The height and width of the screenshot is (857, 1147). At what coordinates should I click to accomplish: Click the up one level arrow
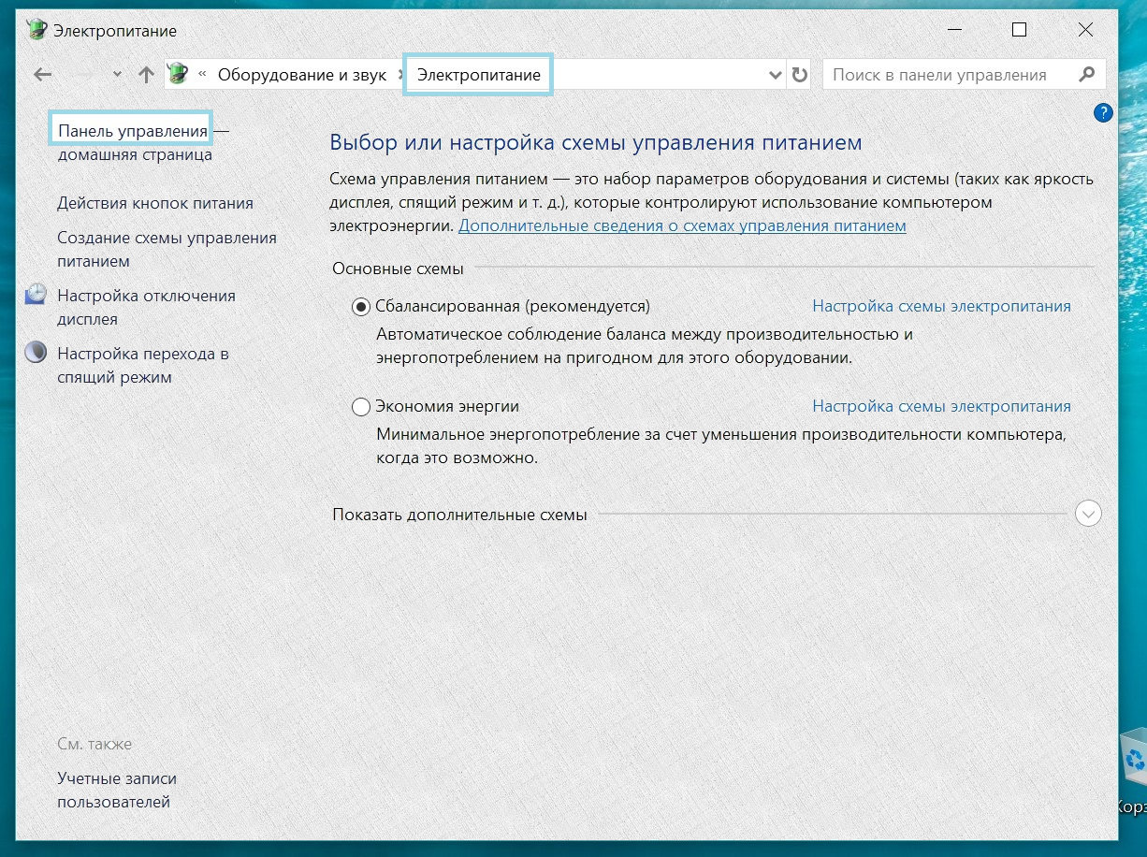(146, 75)
